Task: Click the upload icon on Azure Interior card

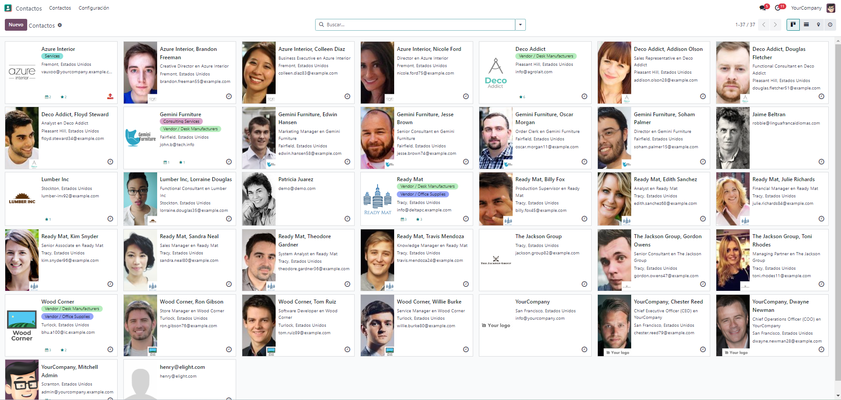Action: pos(110,96)
